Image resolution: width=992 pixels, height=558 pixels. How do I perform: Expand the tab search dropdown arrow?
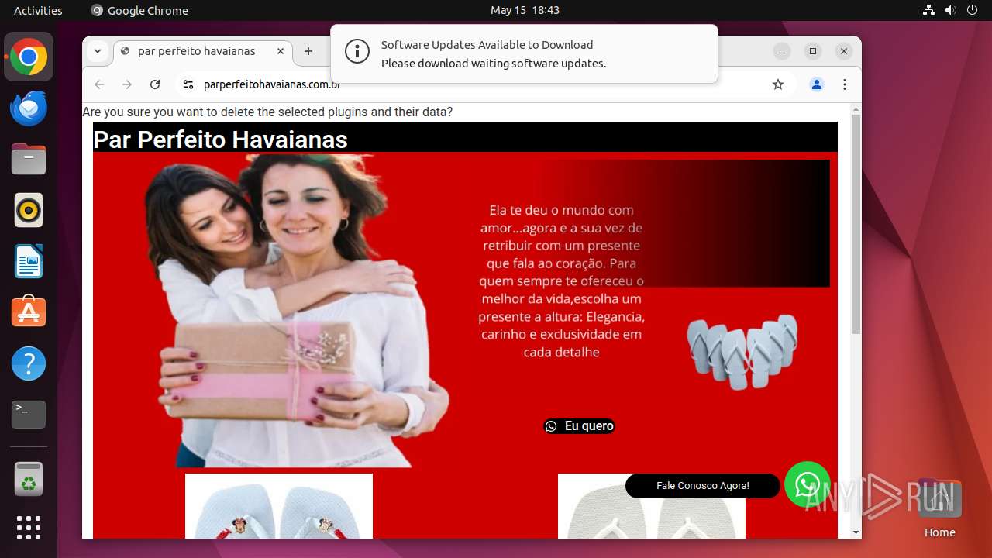tap(98, 51)
